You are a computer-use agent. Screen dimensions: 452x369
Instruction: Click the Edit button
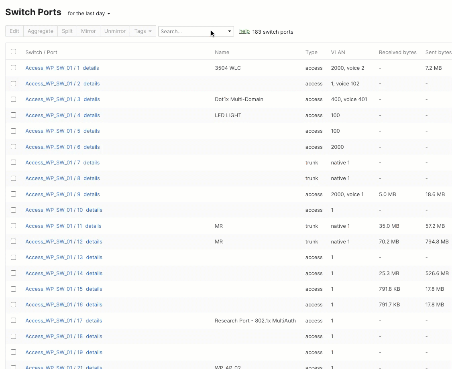coord(14,31)
